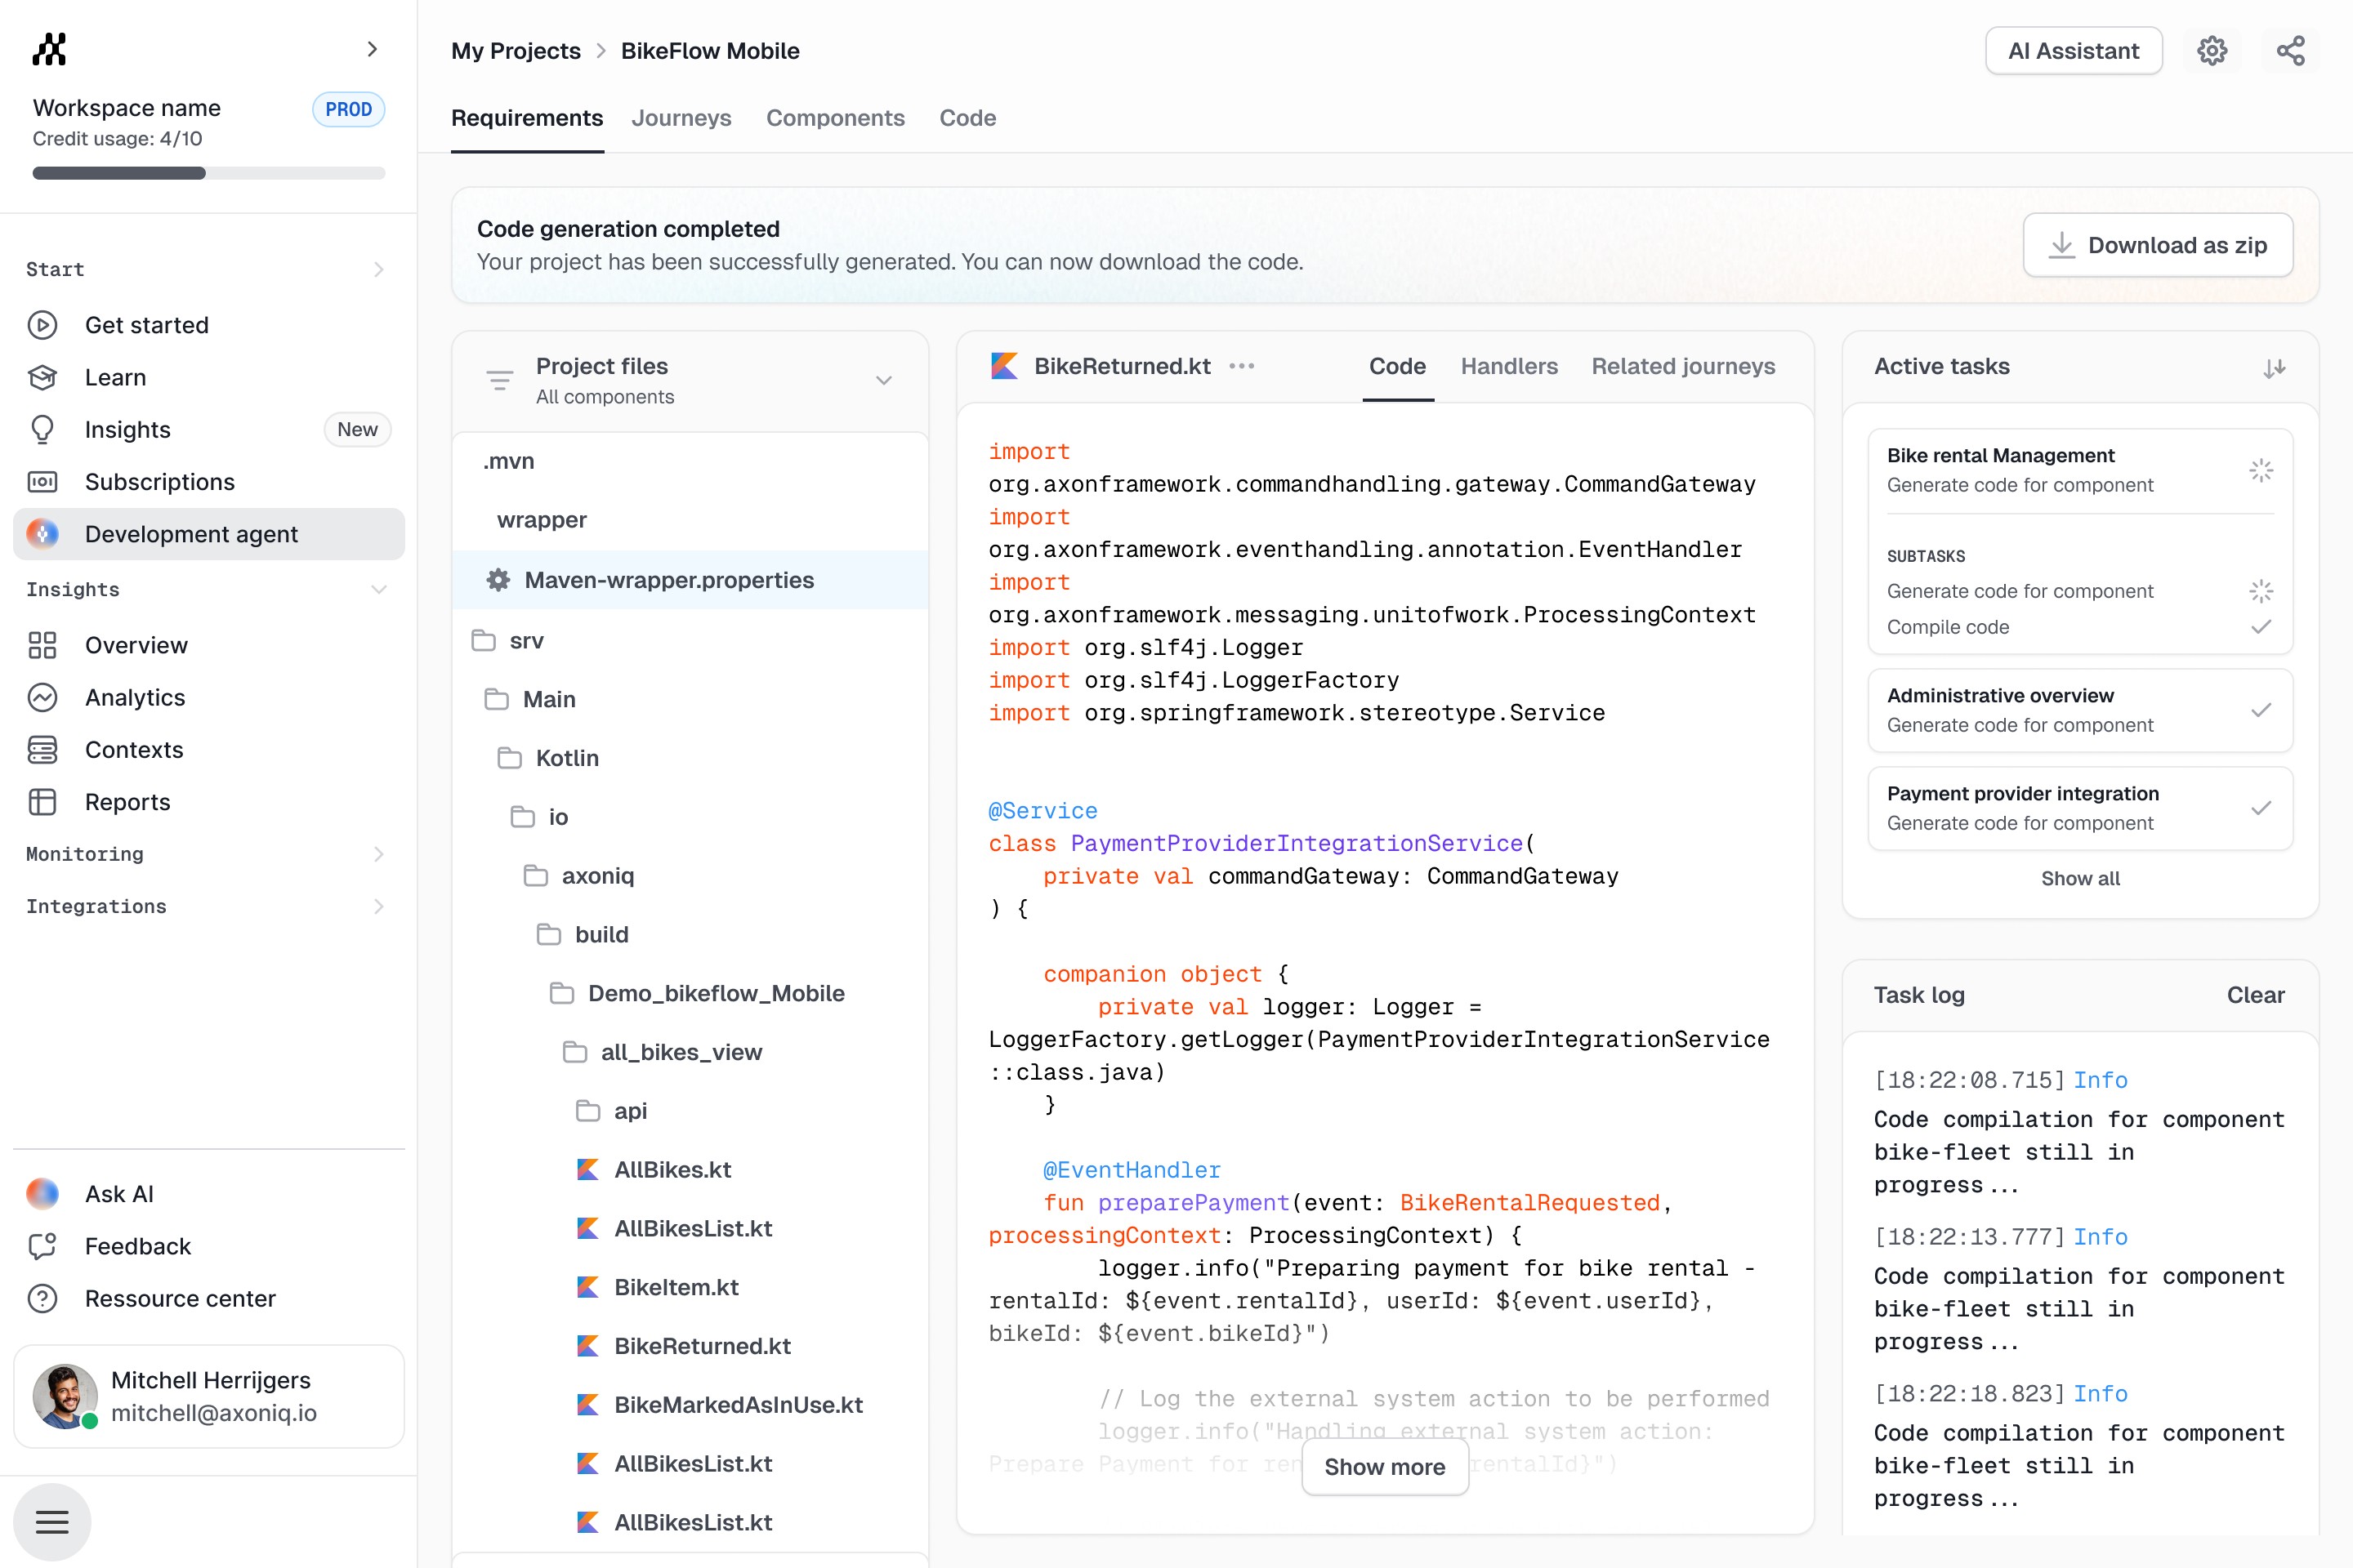Switch to the Journeys tab
2353x1568 pixels.
pos(681,118)
